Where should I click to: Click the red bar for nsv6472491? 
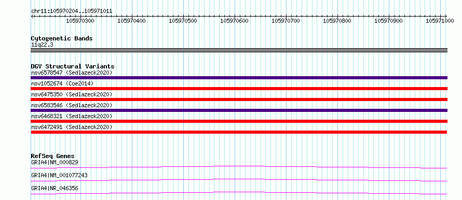[x=239, y=132]
